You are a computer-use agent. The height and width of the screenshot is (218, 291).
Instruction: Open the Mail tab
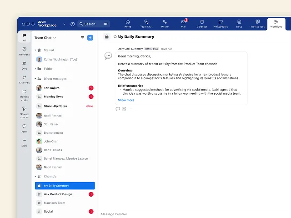click(183, 23)
